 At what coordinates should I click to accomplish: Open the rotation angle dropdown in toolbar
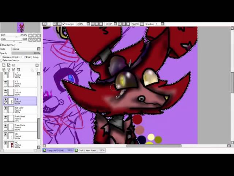(115, 24)
